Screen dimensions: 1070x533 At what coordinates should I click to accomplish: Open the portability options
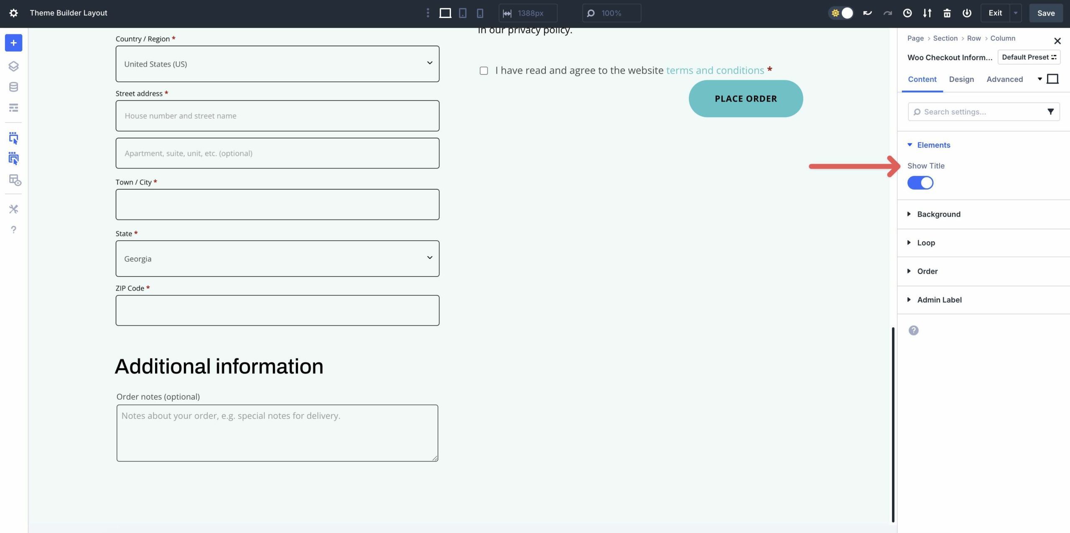click(927, 13)
